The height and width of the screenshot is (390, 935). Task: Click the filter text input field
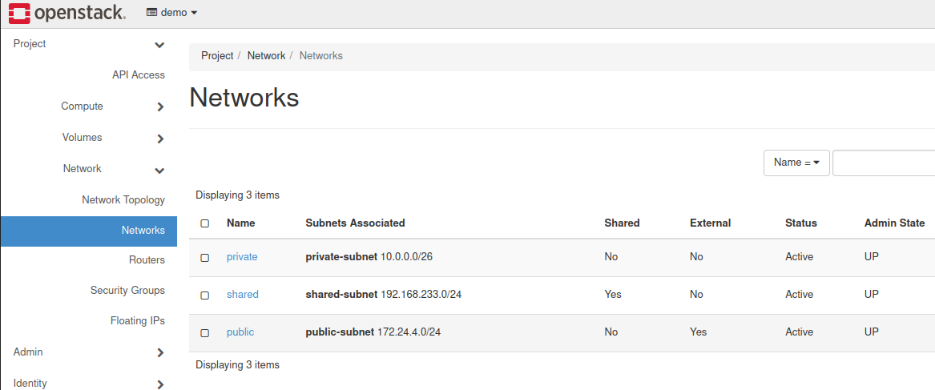tap(884, 163)
